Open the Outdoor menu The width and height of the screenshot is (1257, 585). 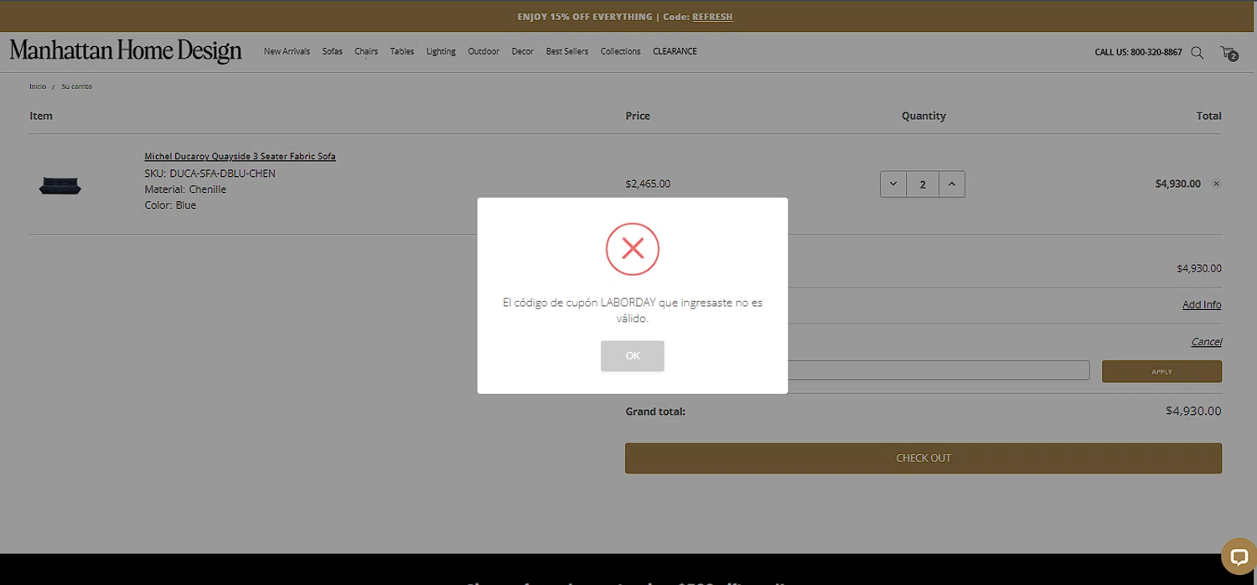(x=484, y=51)
